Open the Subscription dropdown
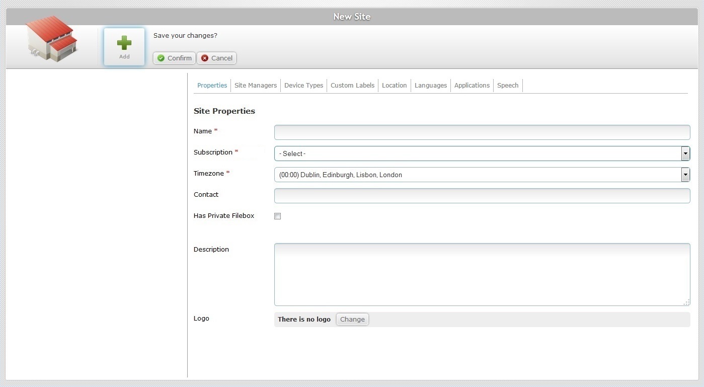This screenshot has height=387, width=704. click(482, 153)
